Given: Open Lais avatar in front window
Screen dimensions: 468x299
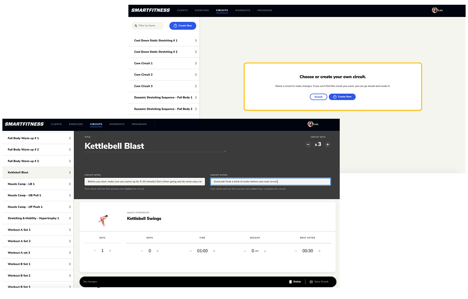Looking at the screenshot, I should 310,124.
